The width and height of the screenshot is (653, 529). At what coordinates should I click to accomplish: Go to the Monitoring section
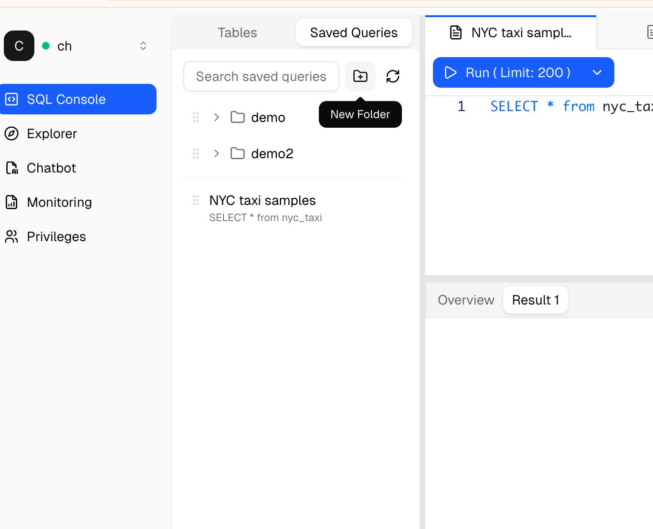[x=59, y=203]
